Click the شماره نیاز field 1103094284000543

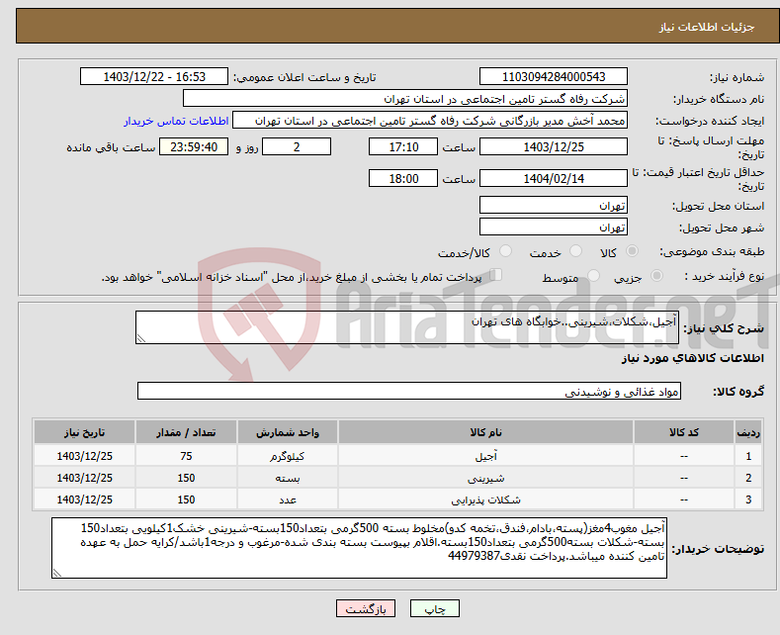coord(553,77)
